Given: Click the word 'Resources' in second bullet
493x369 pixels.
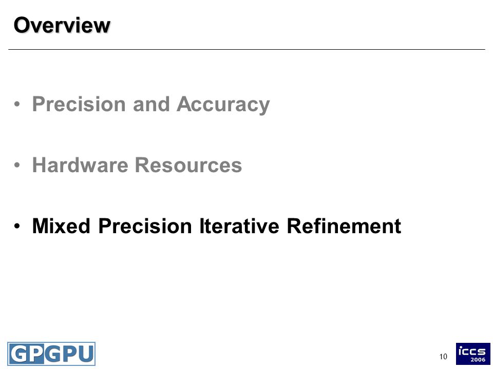Looking at the screenshot, I should click(188, 165).
